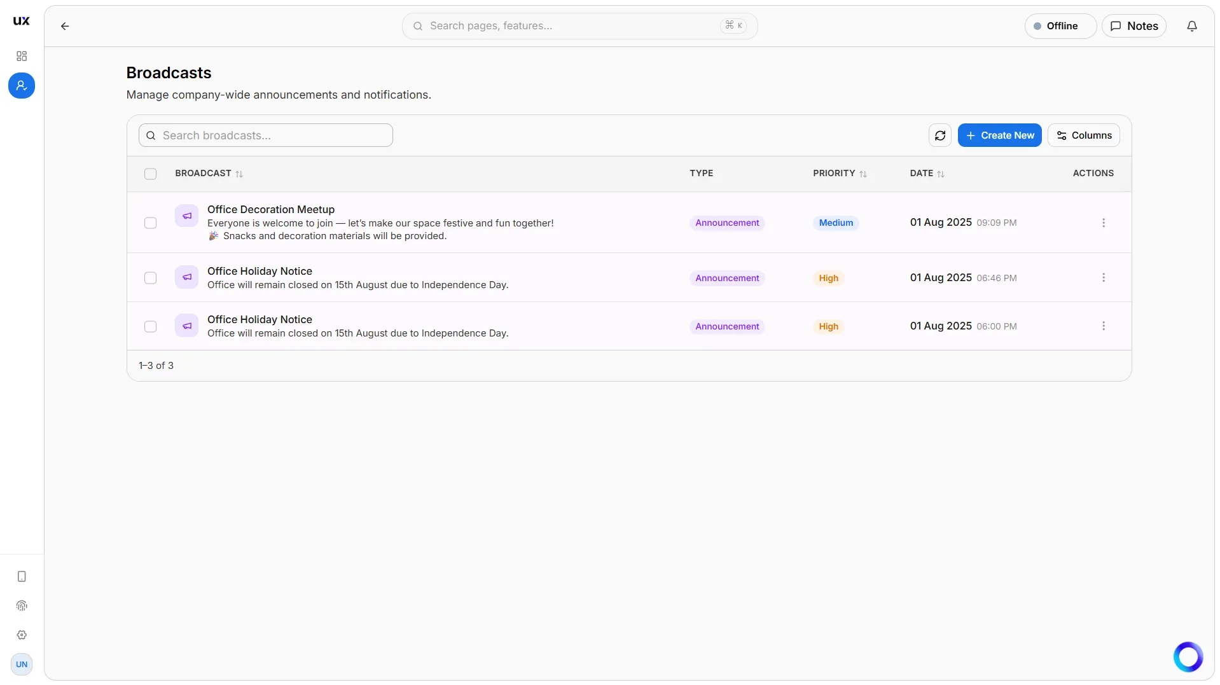
Task: Open the Columns chooser
Action: click(x=1083, y=135)
